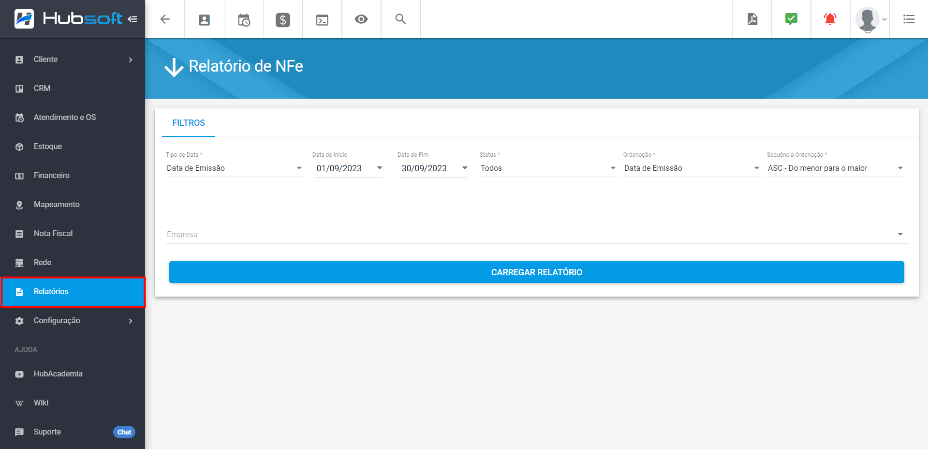Open the Data de Início date picker arrow
Image resolution: width=928 pixels, height=449 pixels.
[380, 168]
